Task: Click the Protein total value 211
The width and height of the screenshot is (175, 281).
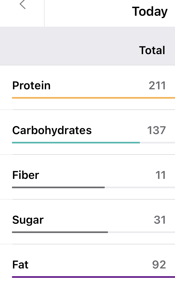Action: (x=157, y=86)
